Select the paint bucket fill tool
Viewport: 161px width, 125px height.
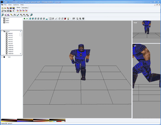pyautogui.click(x=15, y=15)
